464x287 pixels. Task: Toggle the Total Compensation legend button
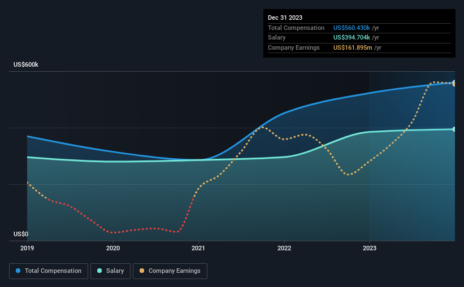tap(49, 271)
